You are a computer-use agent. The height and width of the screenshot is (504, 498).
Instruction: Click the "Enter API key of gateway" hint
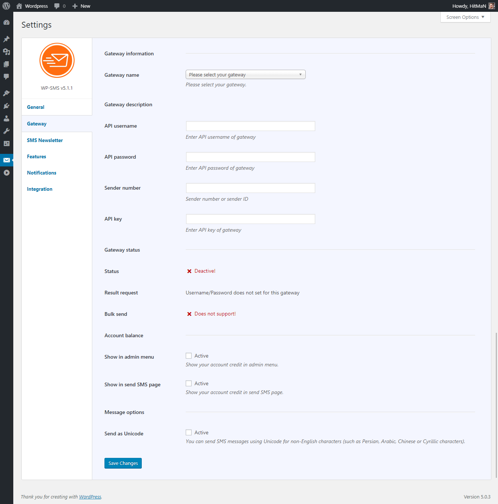(x=213, y=230)
